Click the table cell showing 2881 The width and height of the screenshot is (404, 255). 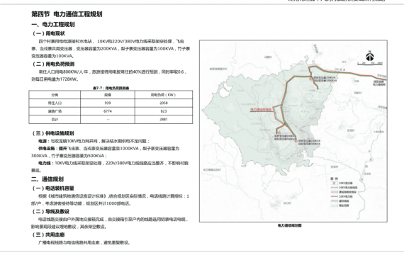pyautogui.click(x=164, y=120)
